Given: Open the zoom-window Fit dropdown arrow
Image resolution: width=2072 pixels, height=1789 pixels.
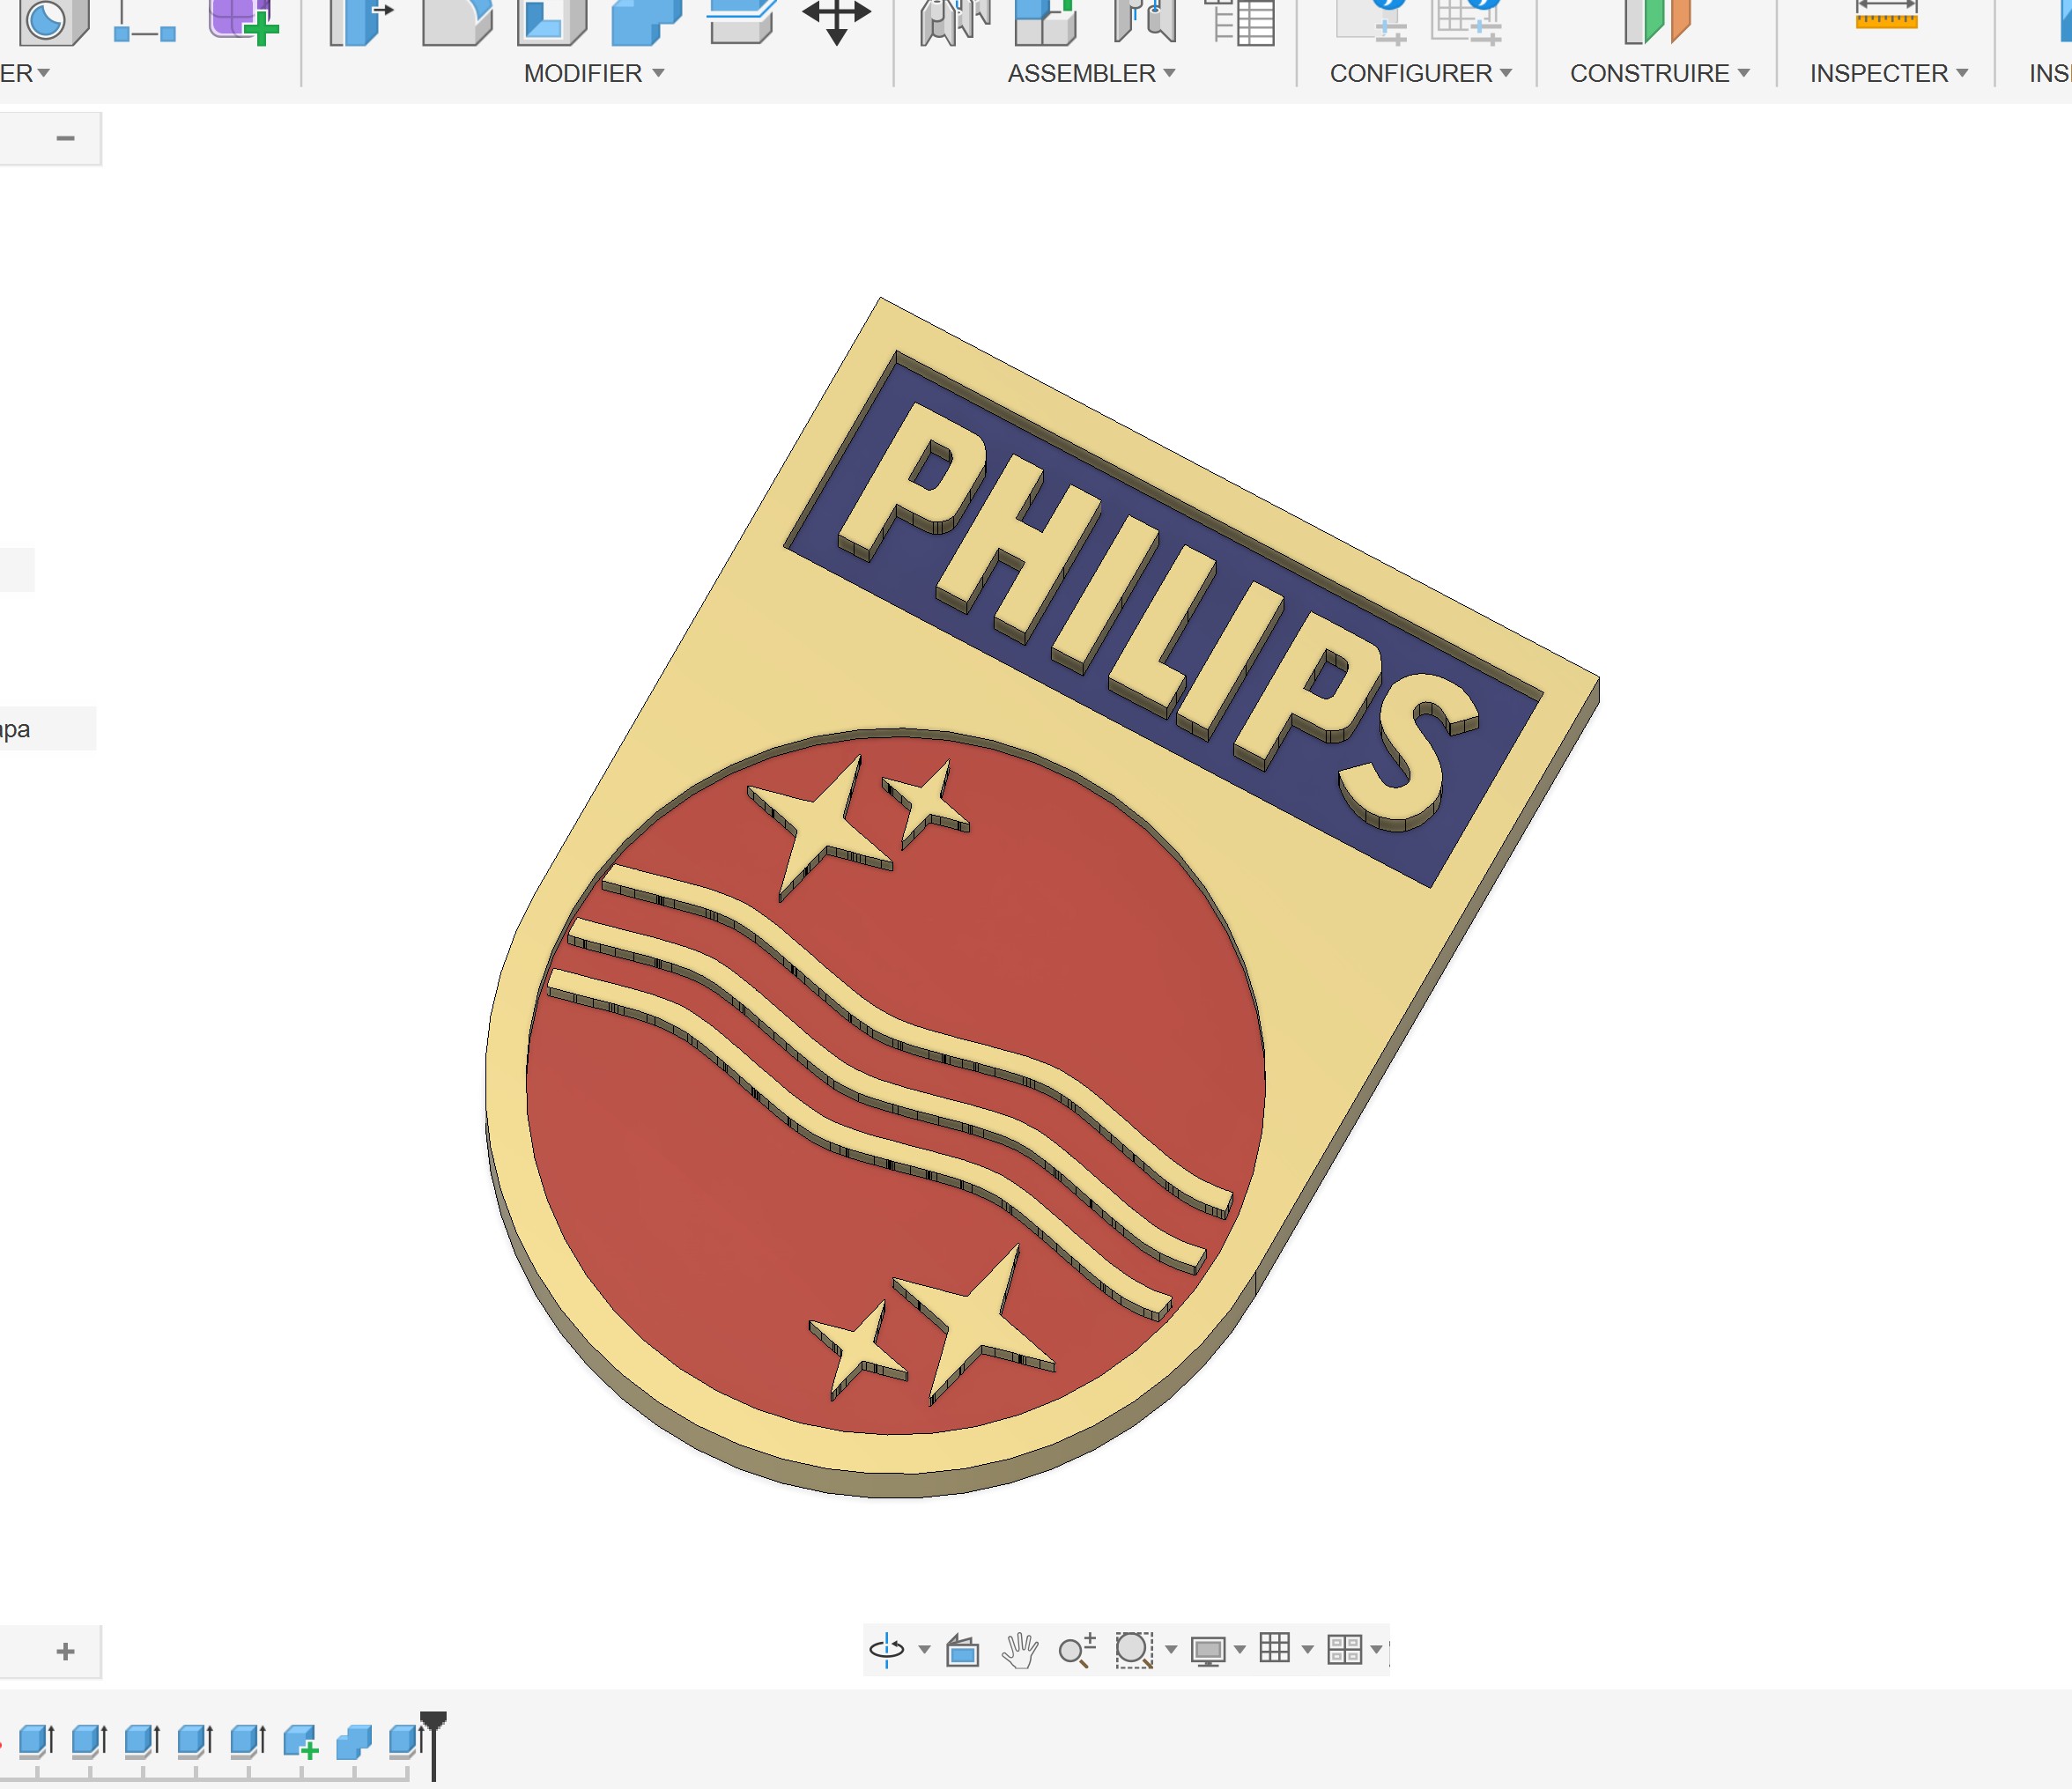Looking at the screenshot, I should click(1171, 1650).
